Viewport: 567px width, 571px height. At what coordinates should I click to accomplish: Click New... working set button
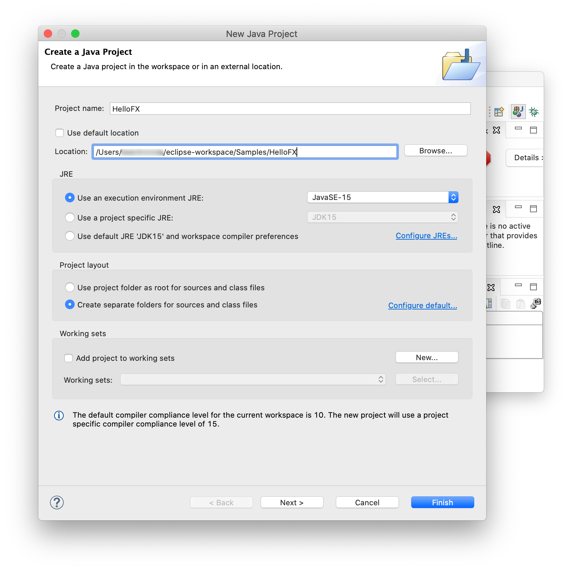point(427,357)
